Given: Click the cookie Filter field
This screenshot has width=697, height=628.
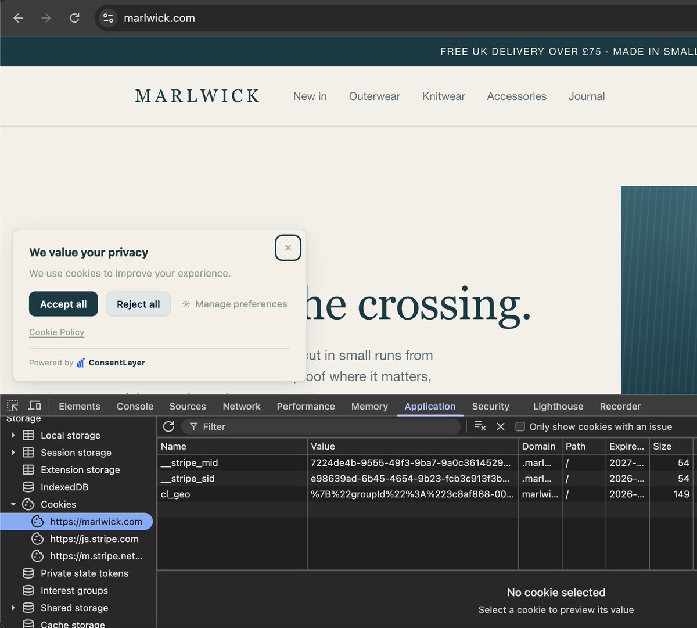Looking at the screenshot, I should 321,426.
